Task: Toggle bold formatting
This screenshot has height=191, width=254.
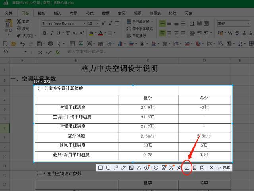Action: [x=44, y=33]
